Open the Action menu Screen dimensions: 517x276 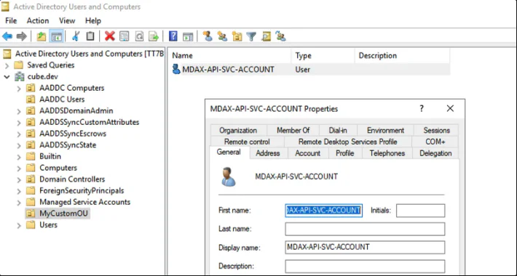[38, 21]
